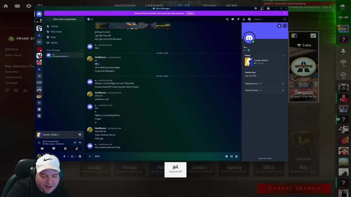Expand Mutual Friends — 1

pos(264,90)
